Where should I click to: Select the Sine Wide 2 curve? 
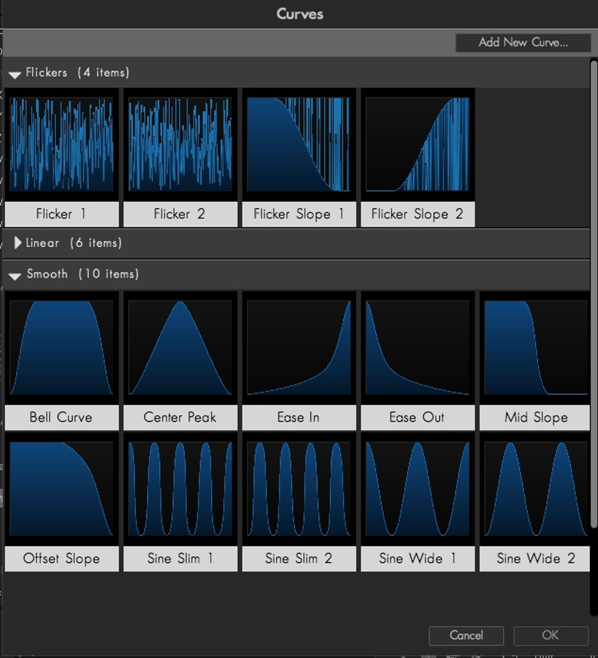(535, 489)
